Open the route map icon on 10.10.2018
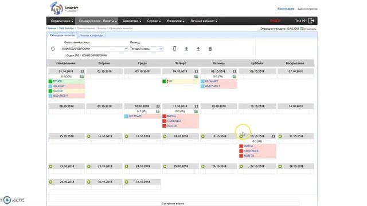 158,106
